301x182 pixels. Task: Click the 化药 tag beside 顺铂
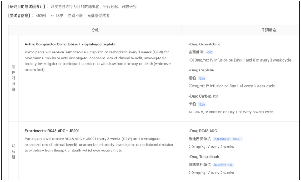point(202,78)
